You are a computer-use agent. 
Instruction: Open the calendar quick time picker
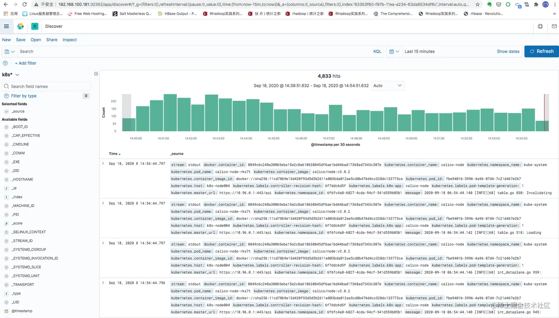394,52
